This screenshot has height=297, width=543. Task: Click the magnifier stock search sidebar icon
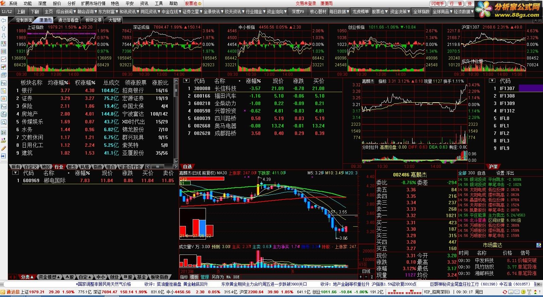[x=4, y=122]
